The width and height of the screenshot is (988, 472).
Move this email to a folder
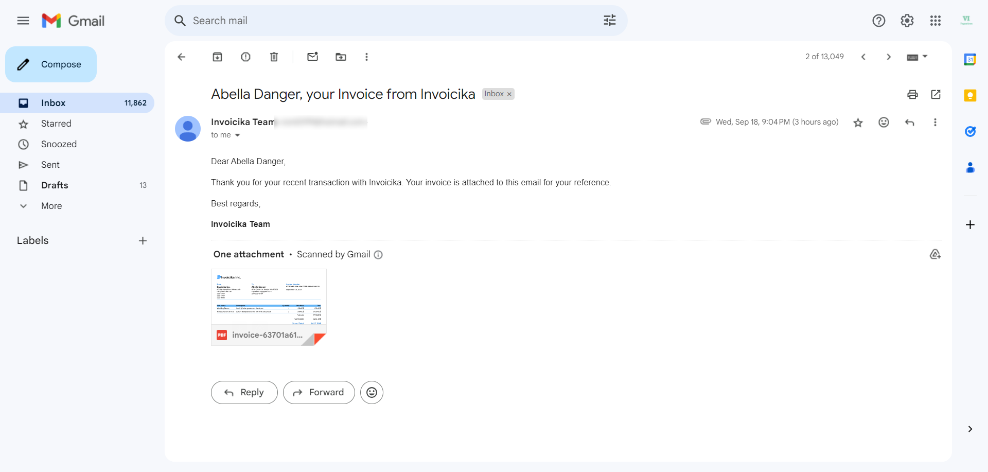[341, 57]
